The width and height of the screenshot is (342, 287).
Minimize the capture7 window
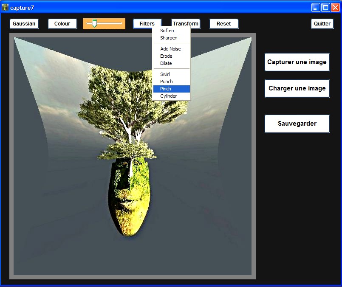coord(315,8)
